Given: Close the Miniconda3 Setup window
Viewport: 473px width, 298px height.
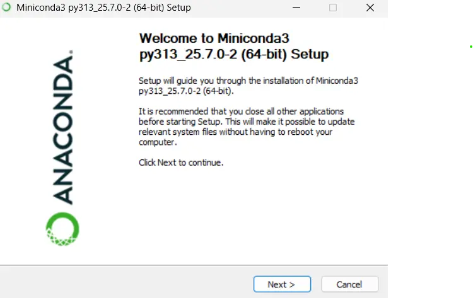Looking at the screenshot, I should coord(370,8).
